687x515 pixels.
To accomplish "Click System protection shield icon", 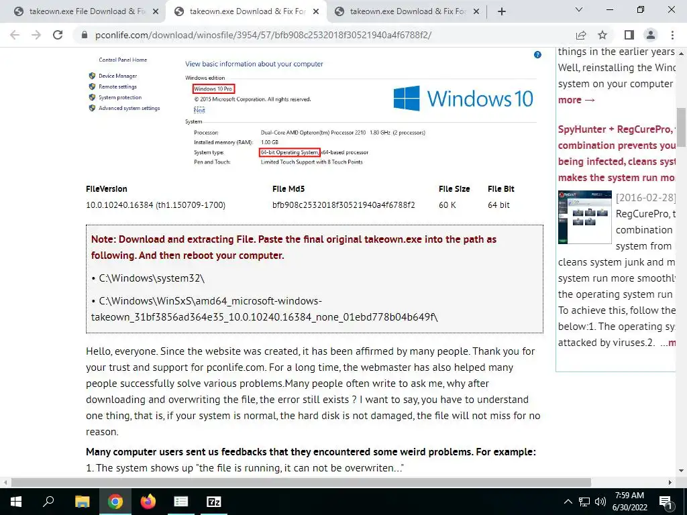I will point(92,97).
